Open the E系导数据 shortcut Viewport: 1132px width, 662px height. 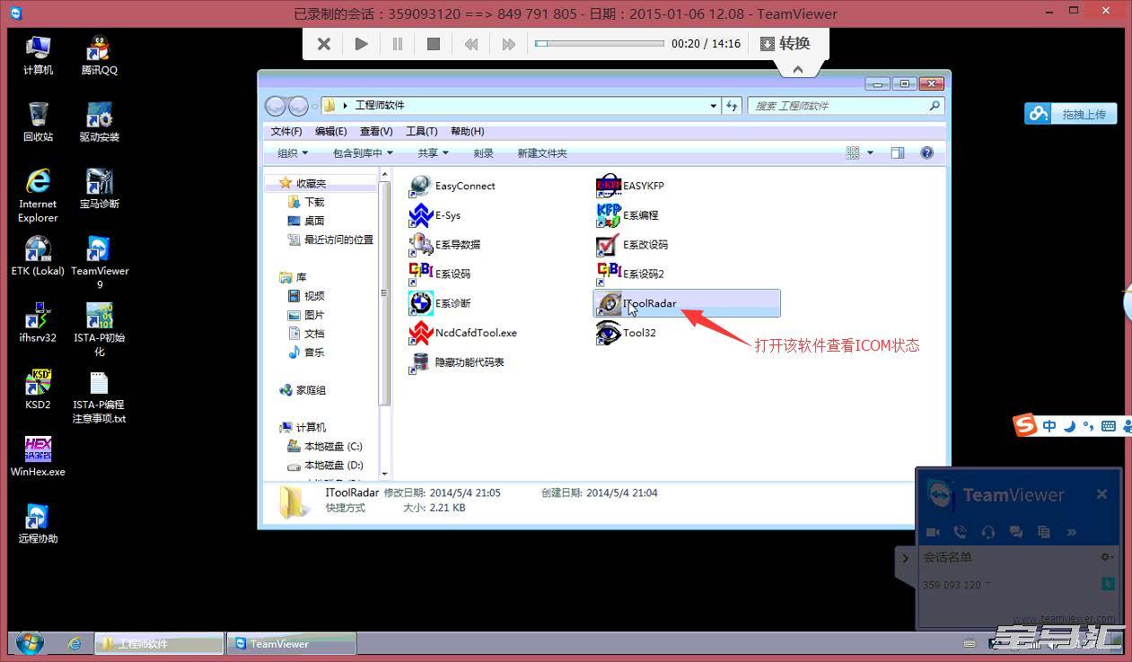click(445, 244)
